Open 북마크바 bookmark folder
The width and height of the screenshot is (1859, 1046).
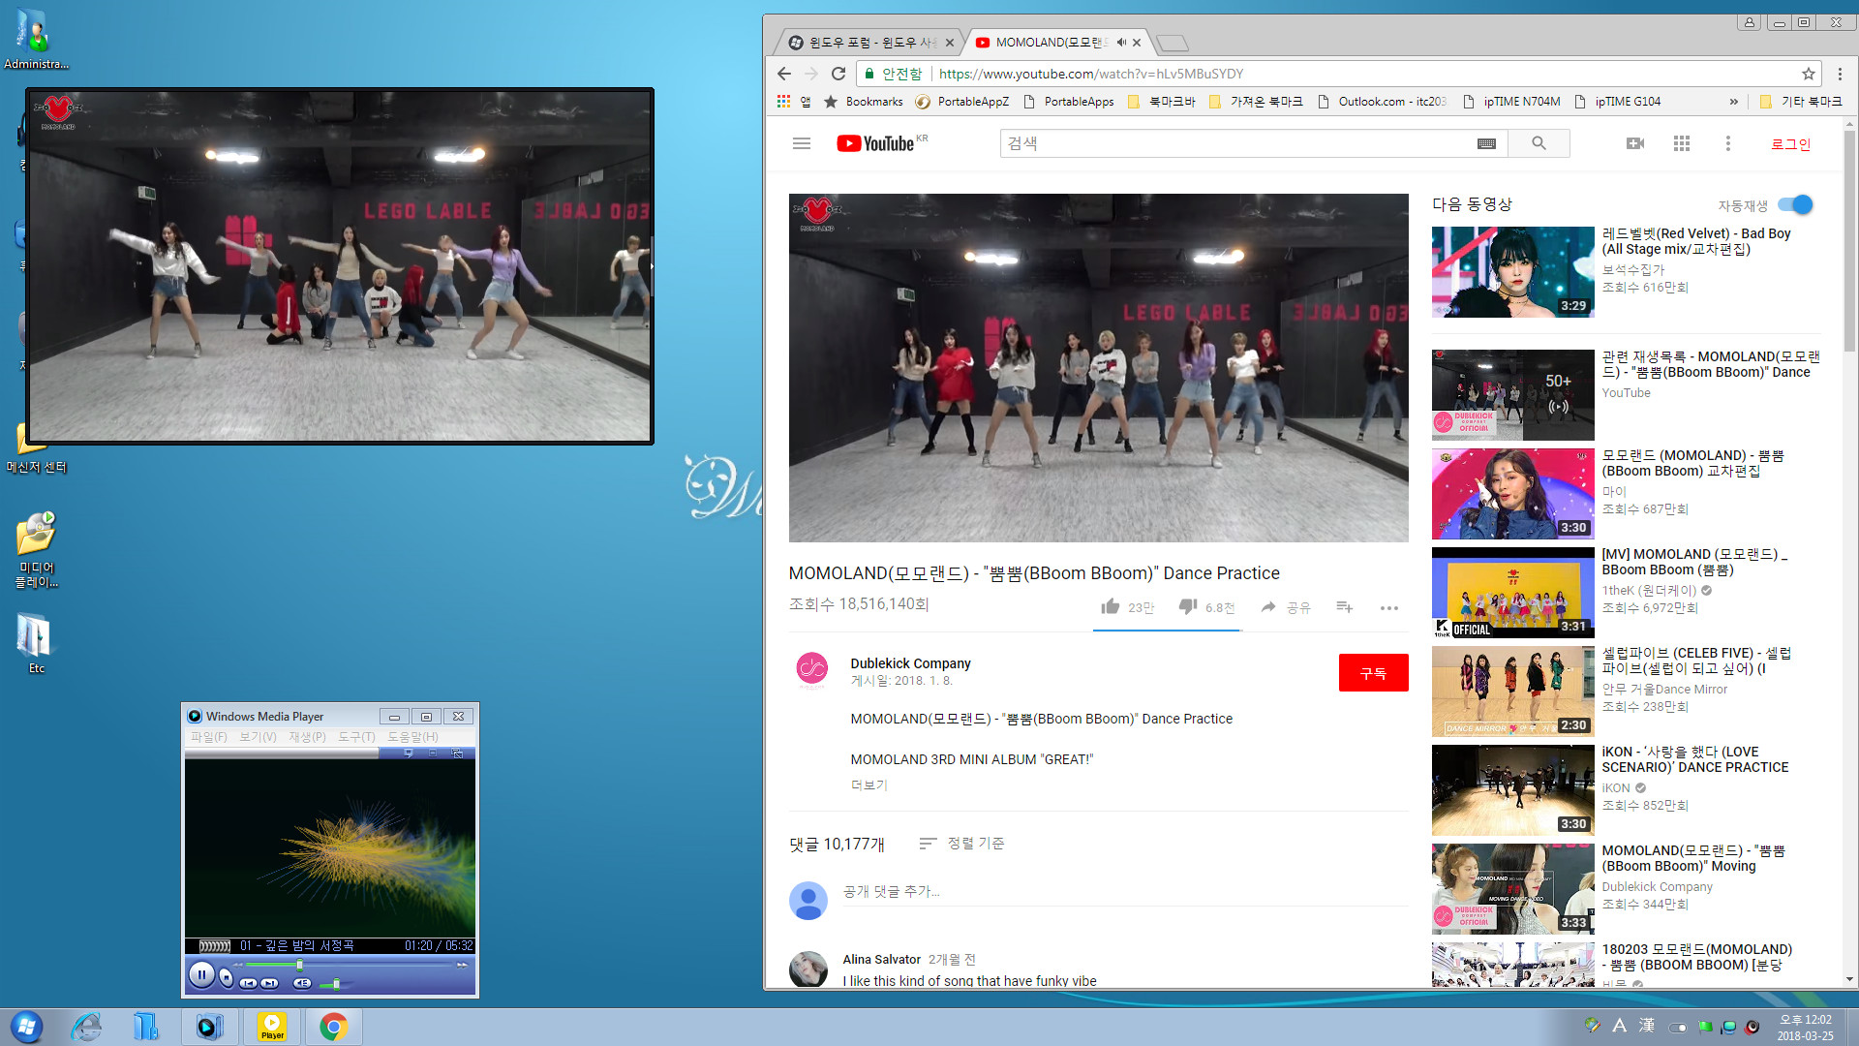(1161, 102)
